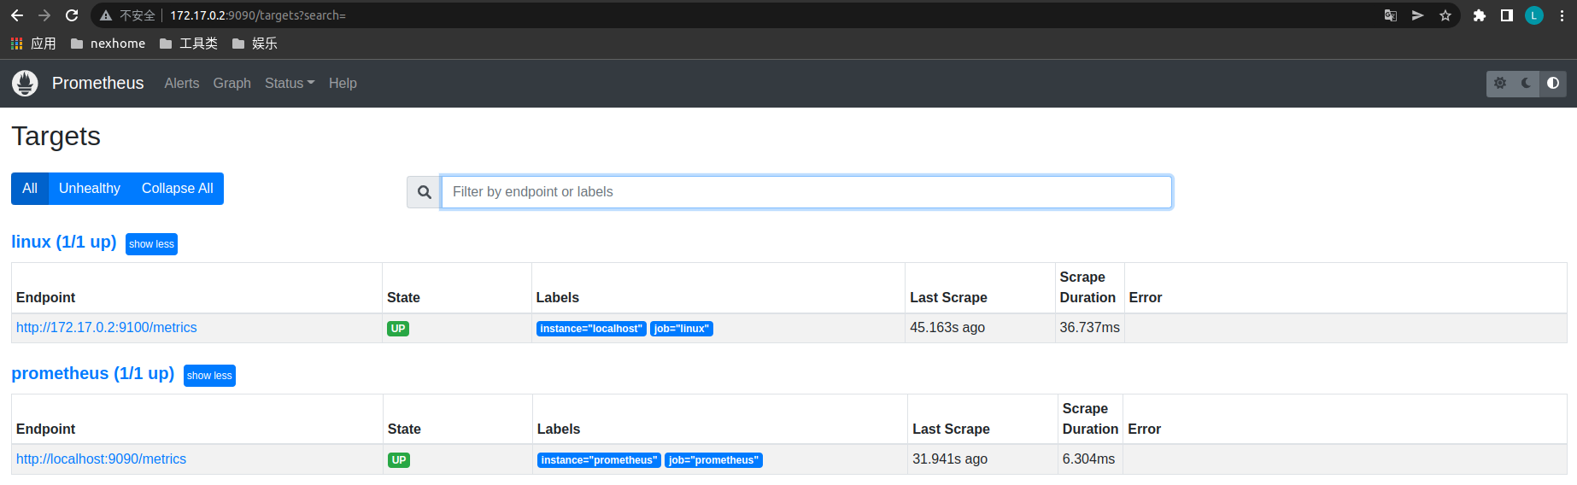Image resolution: width=1577 pixels, height=485 pixels.
Task: Focus the Filter by endpoint or labels field
Action: (x=806, y=192)
